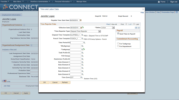Select Employment Information tab
Viewport: 179px width, 100px height.
[x=11, y=15]
